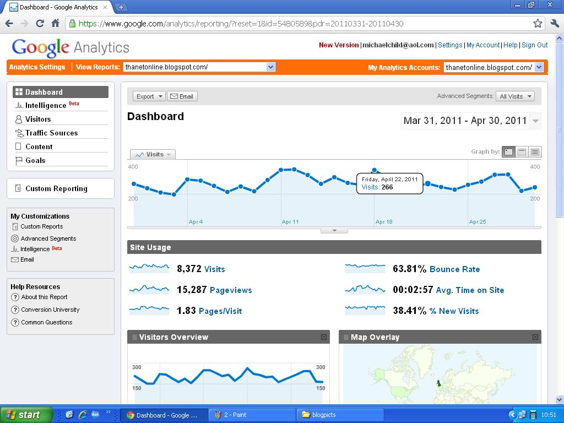
Task: Switch to 2 - Paint taskbar window
Action: [252, 415]
